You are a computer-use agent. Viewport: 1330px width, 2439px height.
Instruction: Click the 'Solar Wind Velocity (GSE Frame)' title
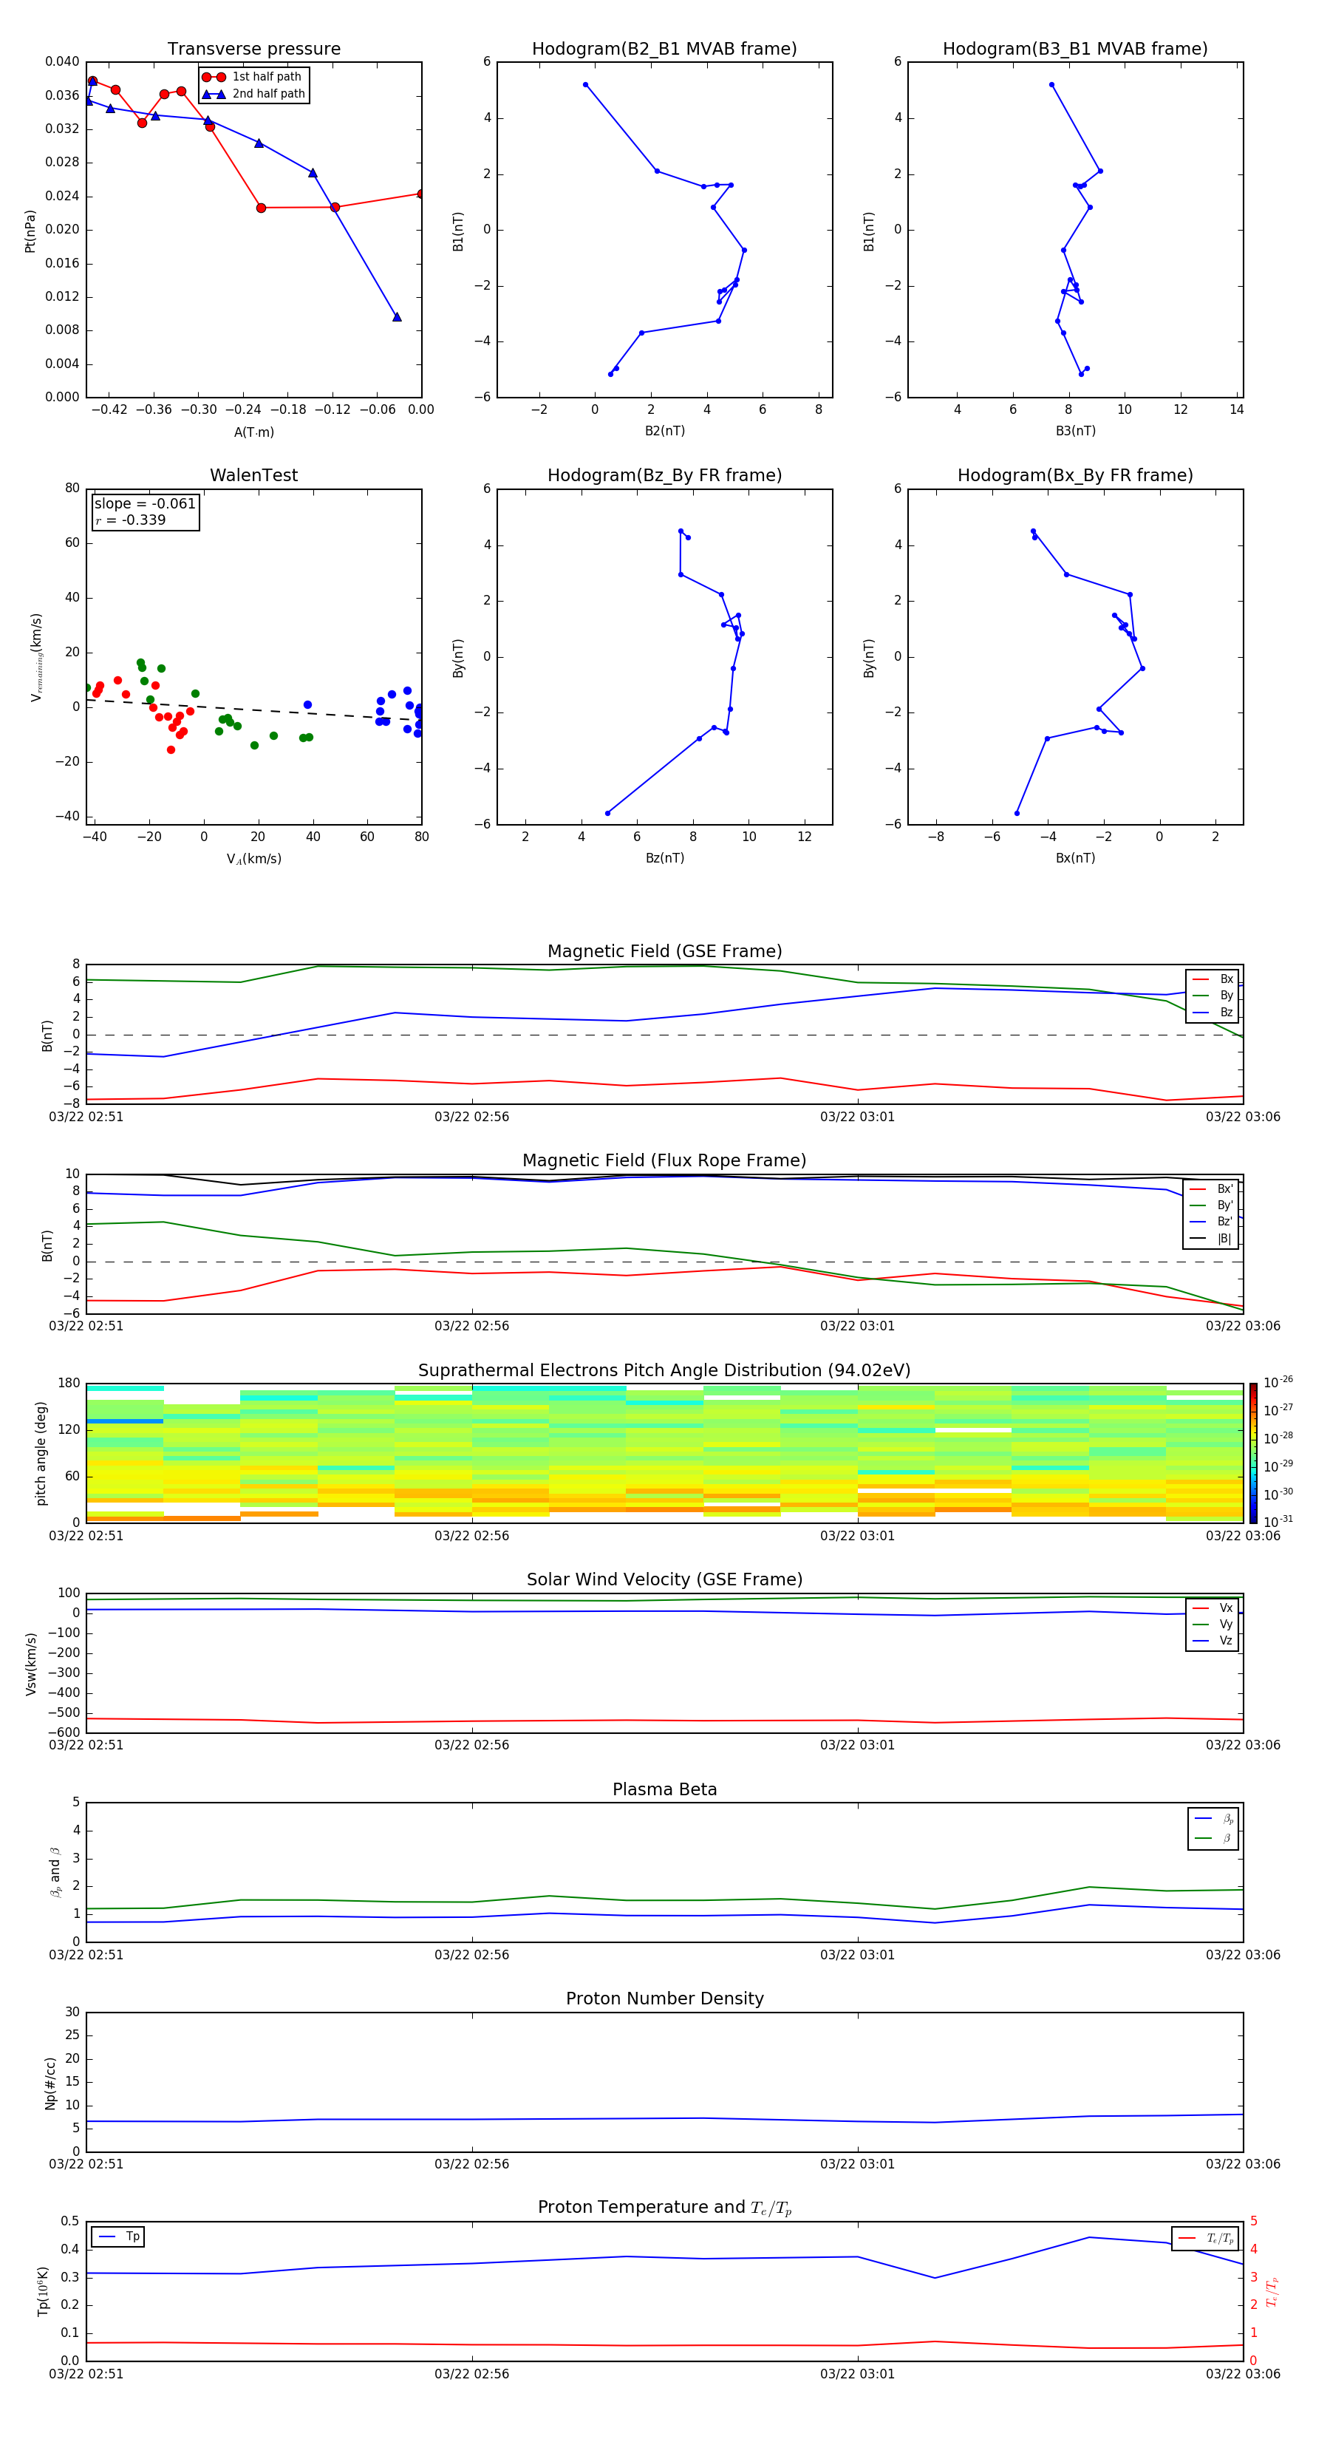(x=664, y=1580)
